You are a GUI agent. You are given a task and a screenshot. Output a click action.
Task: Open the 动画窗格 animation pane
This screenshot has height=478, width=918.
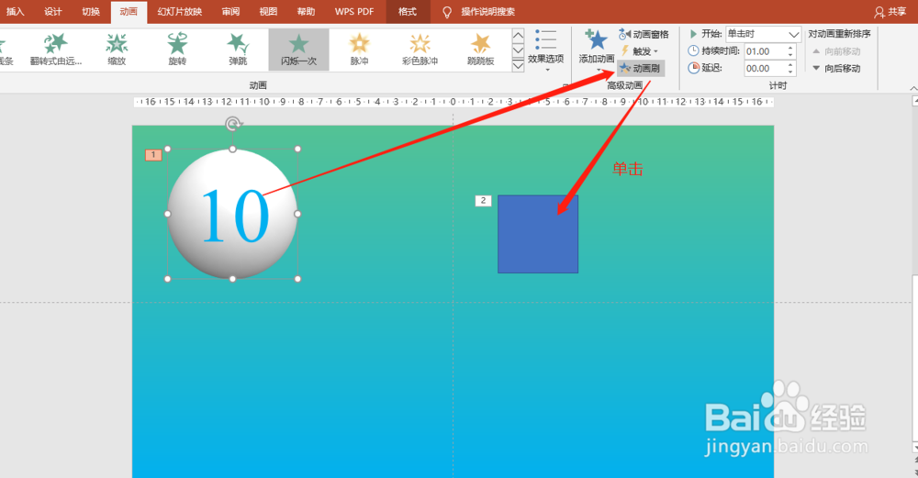(x=644, y=35)
